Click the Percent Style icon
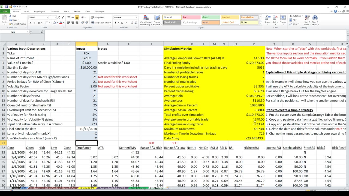349x196 pixels. coord(122,23)
